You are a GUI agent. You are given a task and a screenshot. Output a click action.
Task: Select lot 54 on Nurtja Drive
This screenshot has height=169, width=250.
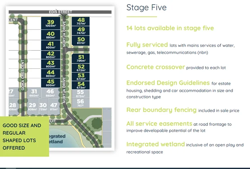(81, 85)
